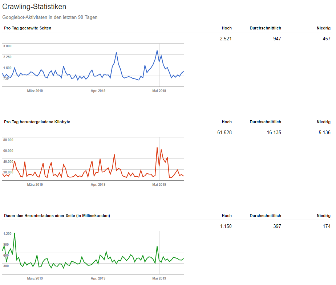Screen dimensions: 336x285
Task: Click März 2019 label under crawled pages chart
Action: (35, 91)
